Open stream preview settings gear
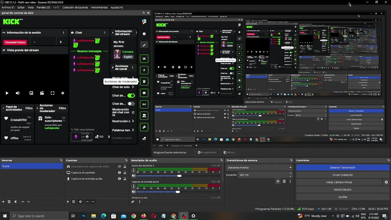This screenshot has height=220, width=391. click(x=63, y=93)
